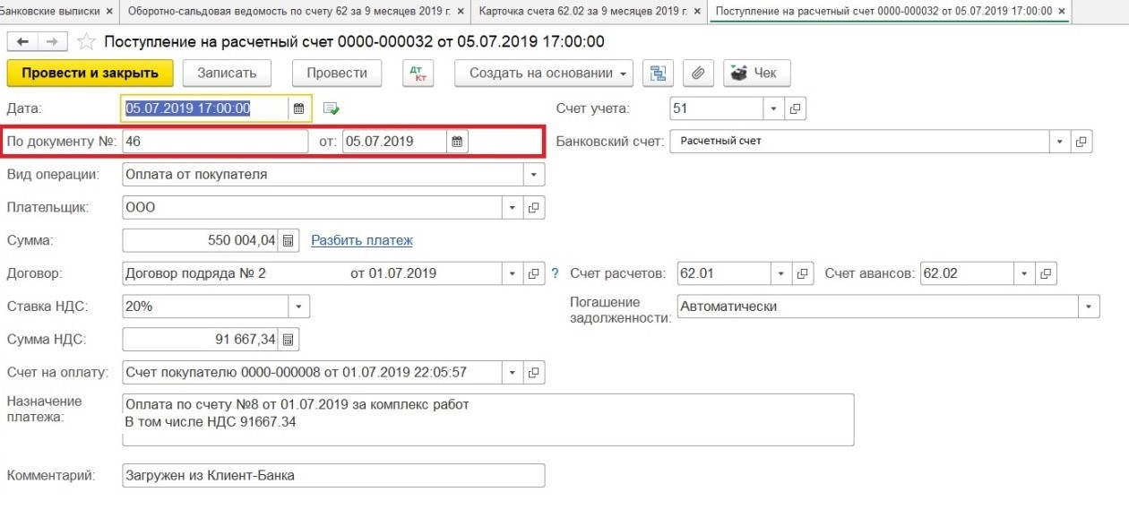Click the Банковский счет field Расчетный счет

point(860,142)
